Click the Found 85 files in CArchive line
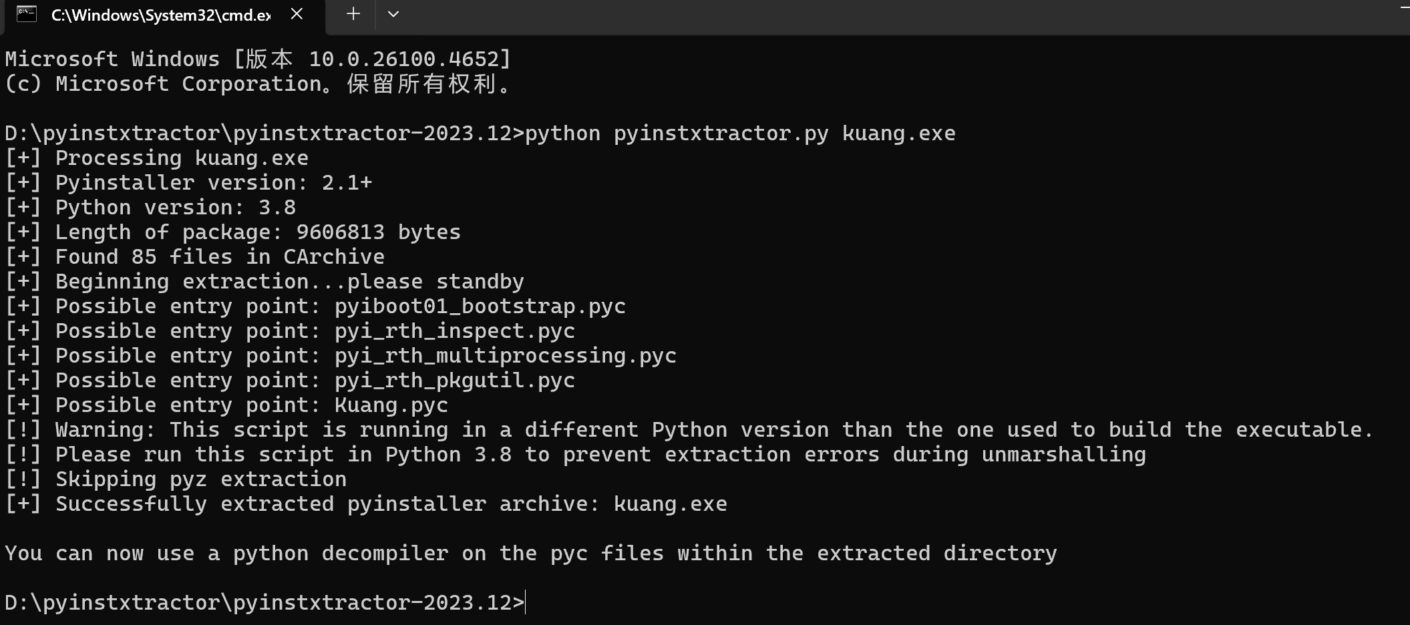The image size is (1410, 625). (194, 257)
